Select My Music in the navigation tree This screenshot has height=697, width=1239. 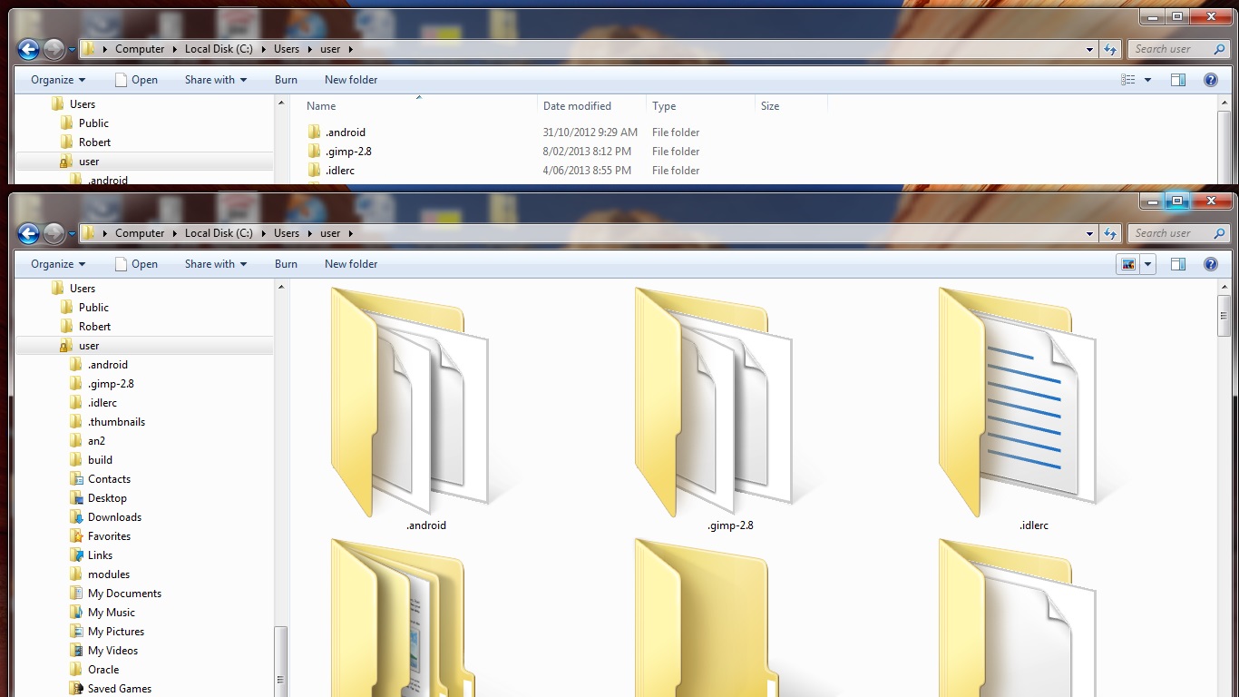tap(111, 613)
